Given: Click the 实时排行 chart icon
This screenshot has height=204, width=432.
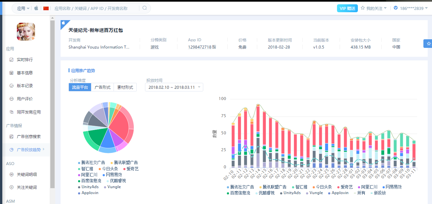Looking at the screenshot, I should tap(12, 60).
